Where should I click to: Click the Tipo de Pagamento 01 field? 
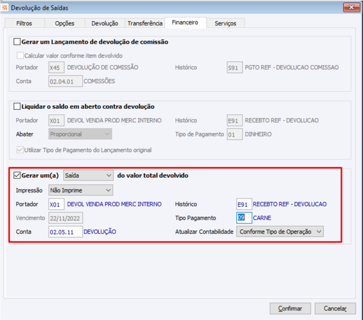(235, 134)
